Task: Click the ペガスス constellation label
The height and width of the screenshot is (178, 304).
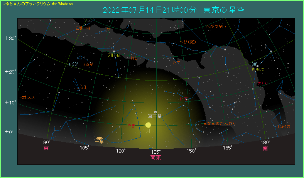Action: 27,97
